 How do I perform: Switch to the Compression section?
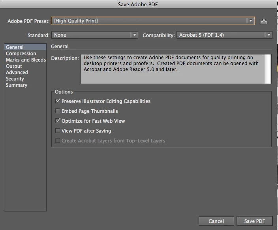25,54
